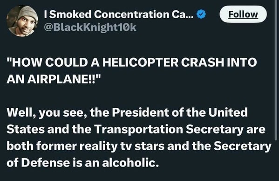This screenshot has width=279, height=181.
Task: Click the word United in the tweet body
Action: [x=228, y=112]
